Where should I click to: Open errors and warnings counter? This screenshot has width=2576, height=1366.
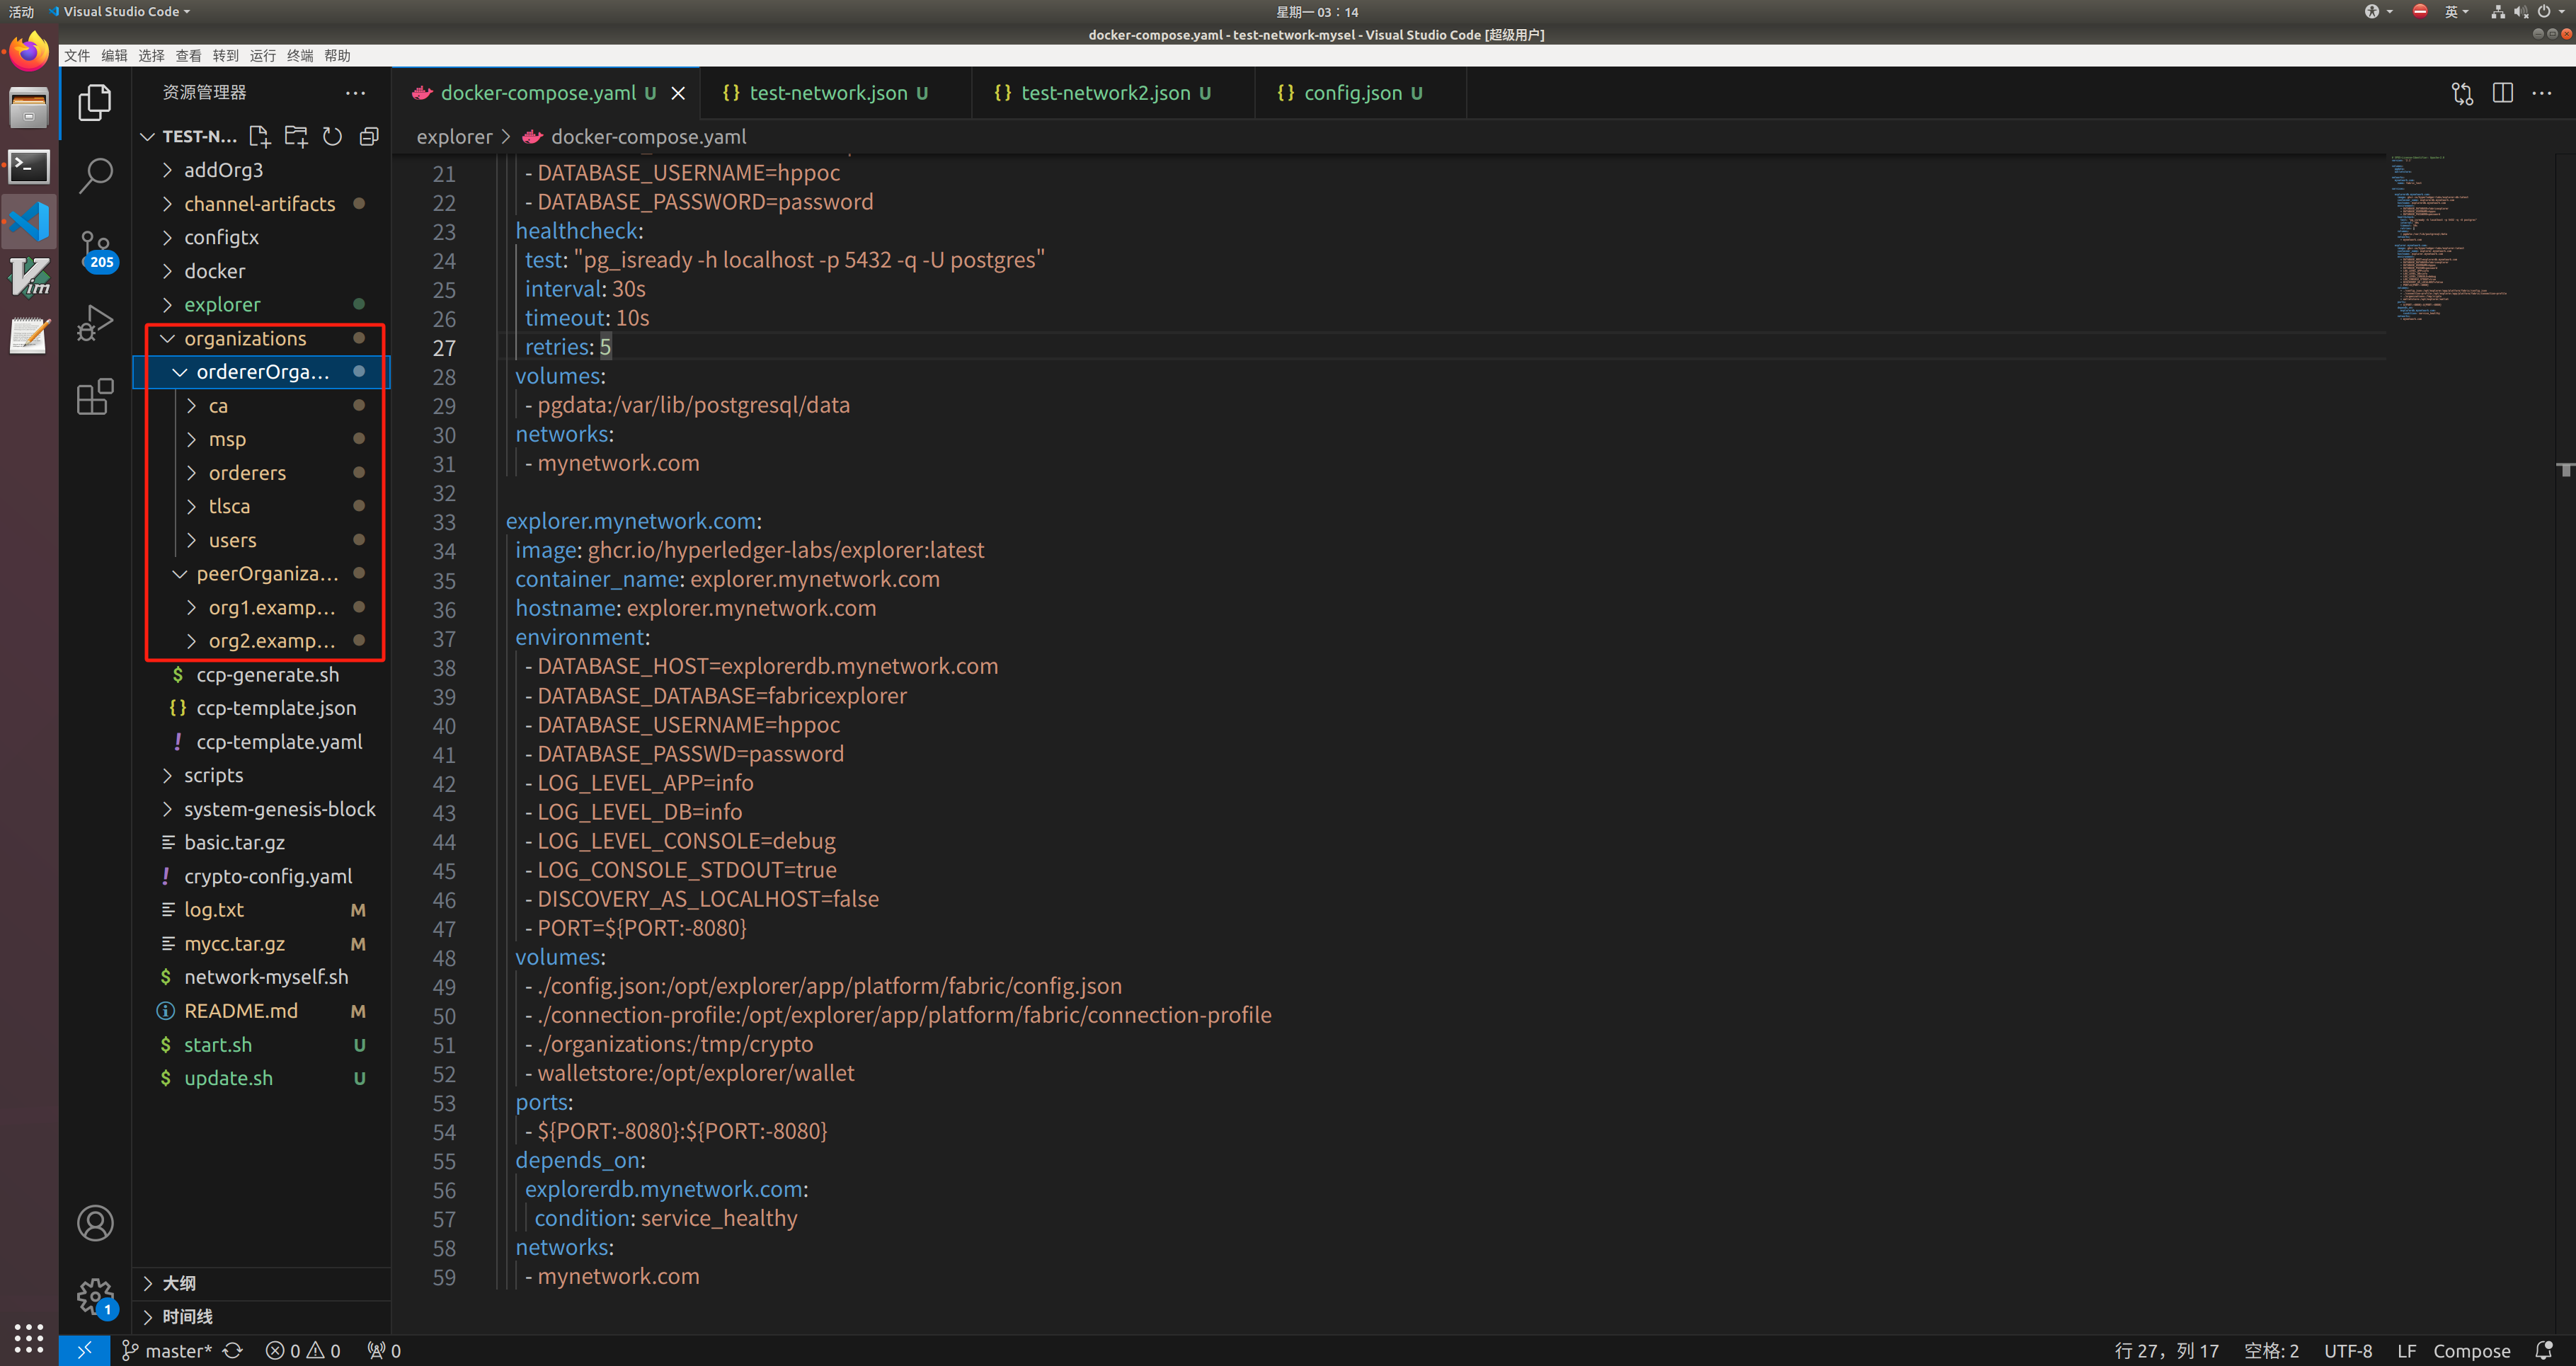pyautogui.click(x=303, y=1350)
